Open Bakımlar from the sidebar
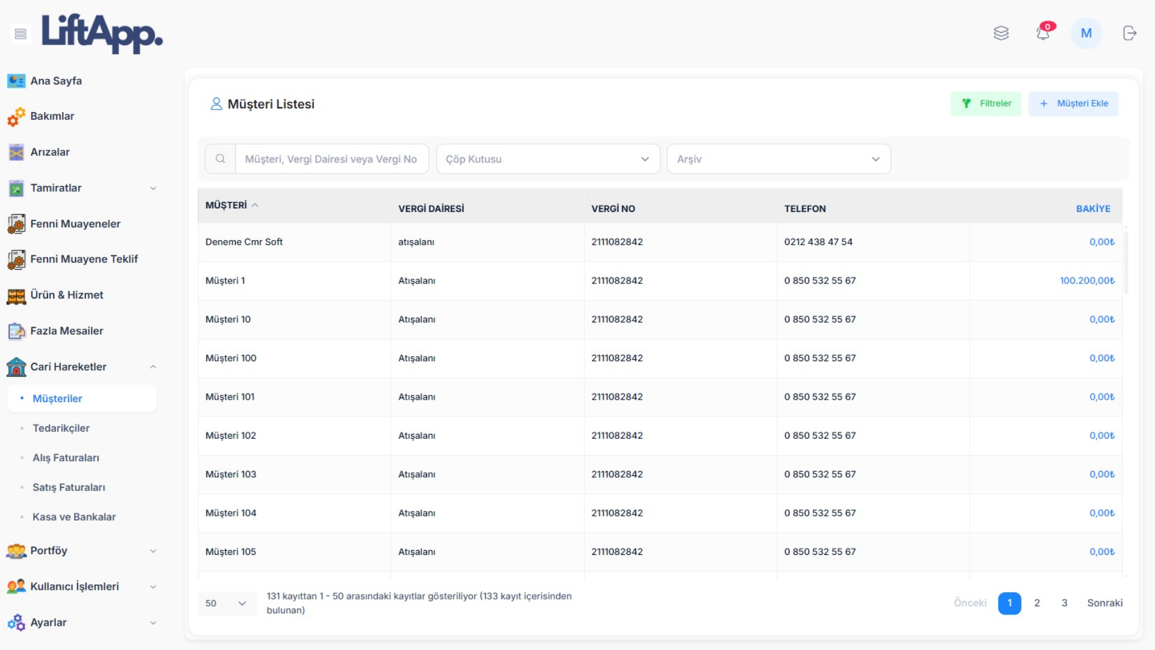This screenshot has width=1155, height=650. pos(52,116)
